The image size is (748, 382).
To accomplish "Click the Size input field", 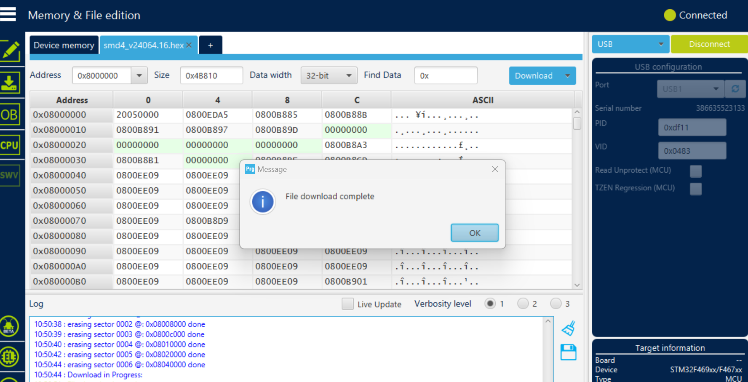I will tap(211, 76).
